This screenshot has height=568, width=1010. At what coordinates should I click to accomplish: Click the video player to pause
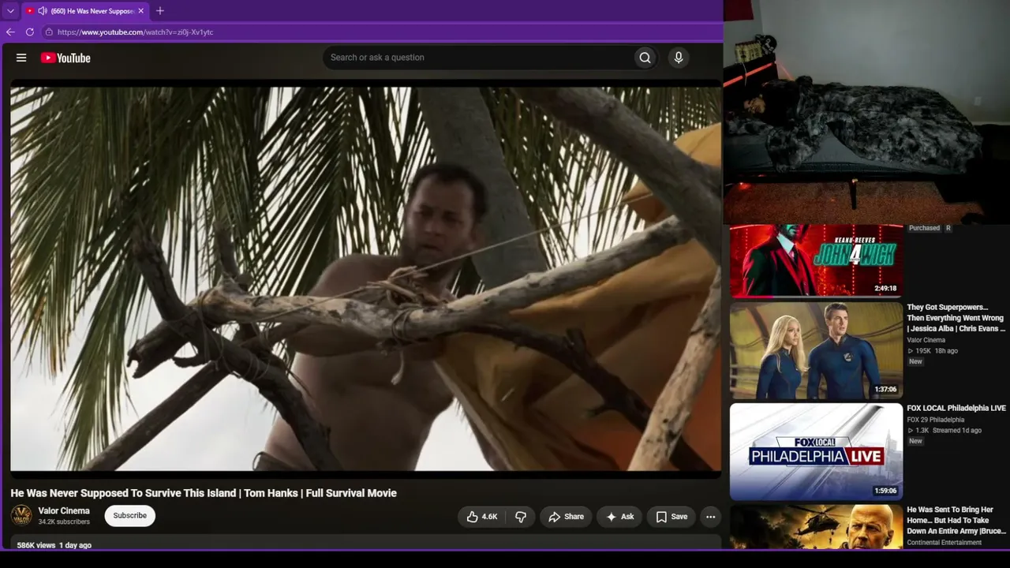[x=365, y=278]
